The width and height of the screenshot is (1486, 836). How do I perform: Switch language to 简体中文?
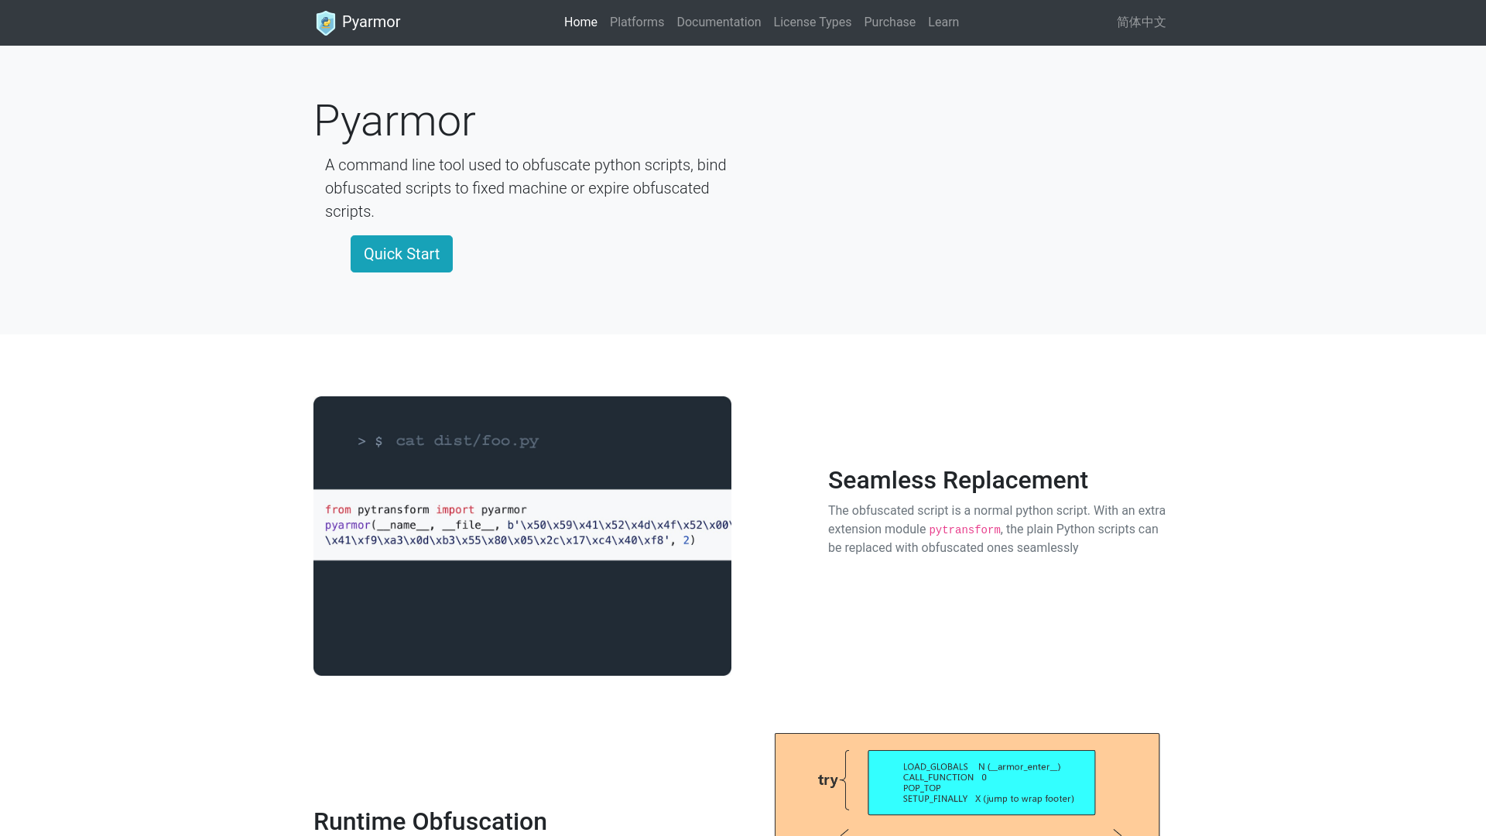point(1142,22)
